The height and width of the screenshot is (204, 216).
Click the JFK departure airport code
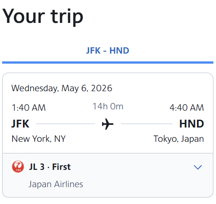click(20, 124)
